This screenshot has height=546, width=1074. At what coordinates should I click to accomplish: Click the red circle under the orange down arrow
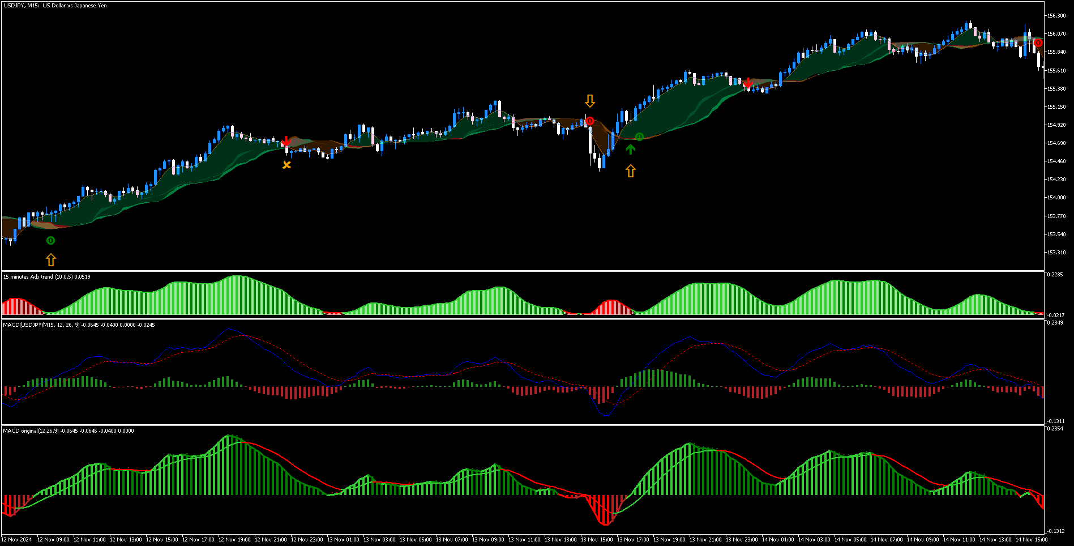[x=590, y=121]
